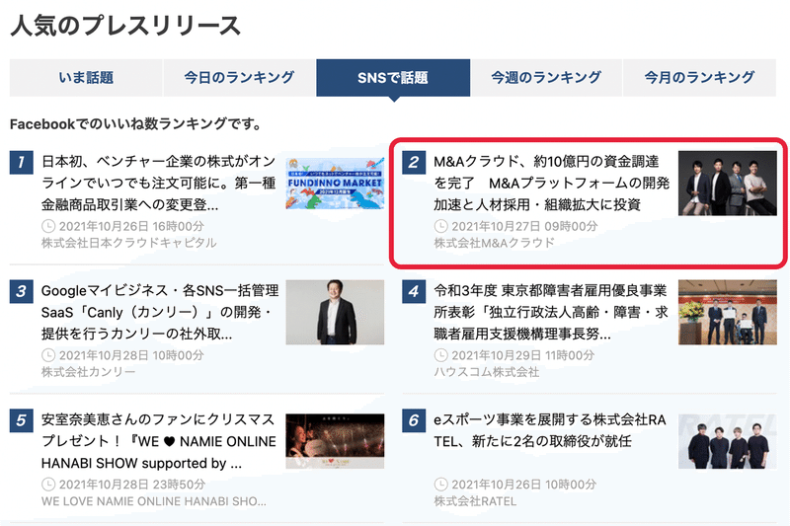This screenshot has height=526, width=790.
Task: Click rank number 5 badge
Action: 21,420
